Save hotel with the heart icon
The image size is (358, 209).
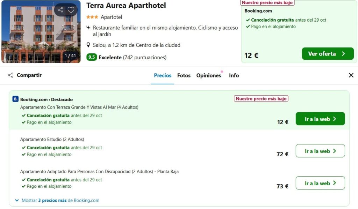click(x=71, y=10)
